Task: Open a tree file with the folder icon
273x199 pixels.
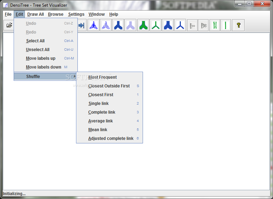Action: coord(9,26)
